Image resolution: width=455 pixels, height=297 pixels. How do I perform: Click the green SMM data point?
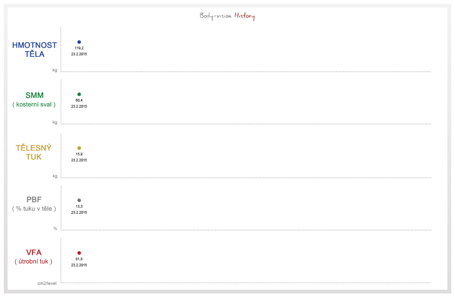tap(79, 94)
